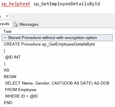Click the Messages tab icon
This screenshot has width=115, height=107.
pos(15,24)
